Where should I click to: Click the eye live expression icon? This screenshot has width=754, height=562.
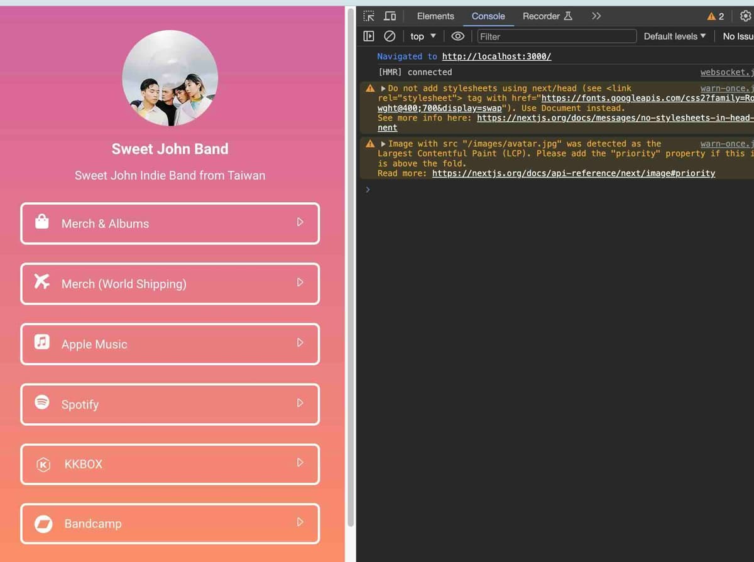tap(457, 36)
